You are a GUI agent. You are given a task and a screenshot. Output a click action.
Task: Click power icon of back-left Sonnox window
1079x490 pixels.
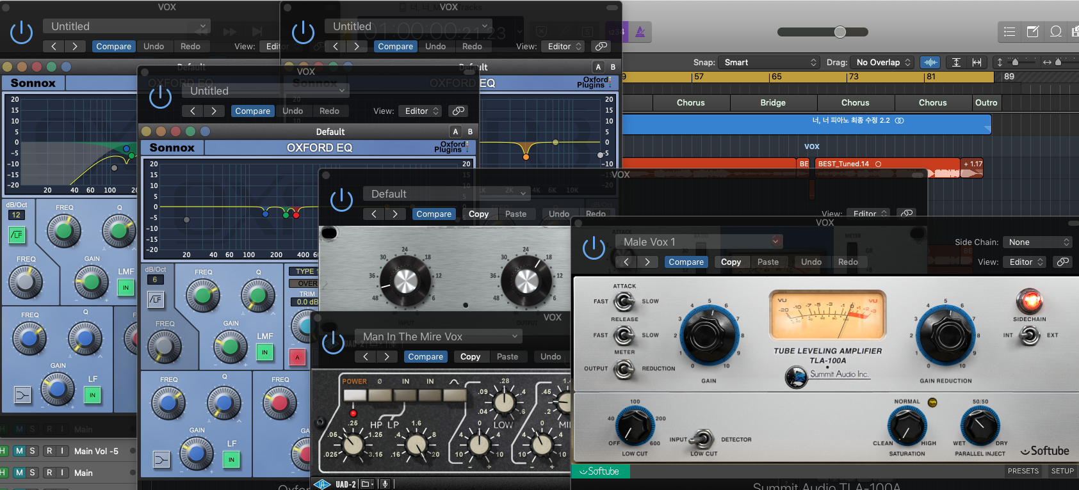(21, 33)
